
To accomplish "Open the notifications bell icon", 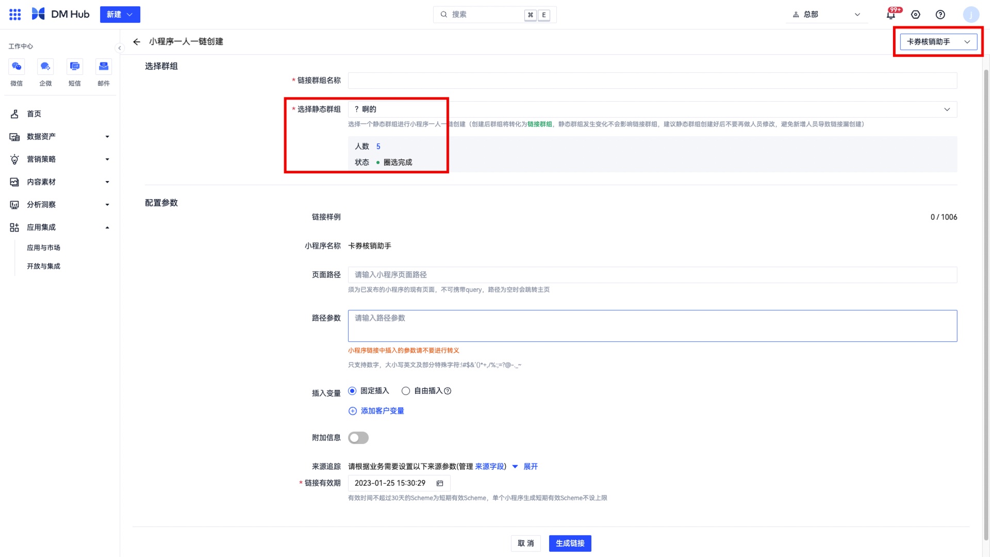I will tap(891, 14).
